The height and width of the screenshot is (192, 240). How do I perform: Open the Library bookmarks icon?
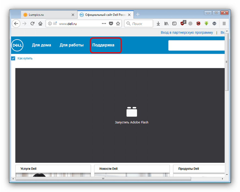pos(166,24)
